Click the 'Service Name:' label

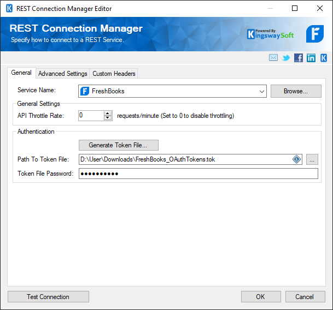coord(37,90)
